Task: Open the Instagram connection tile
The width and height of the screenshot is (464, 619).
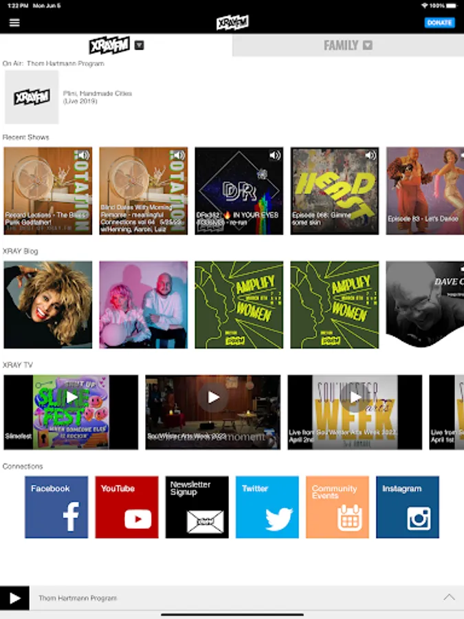Action: 408,507
